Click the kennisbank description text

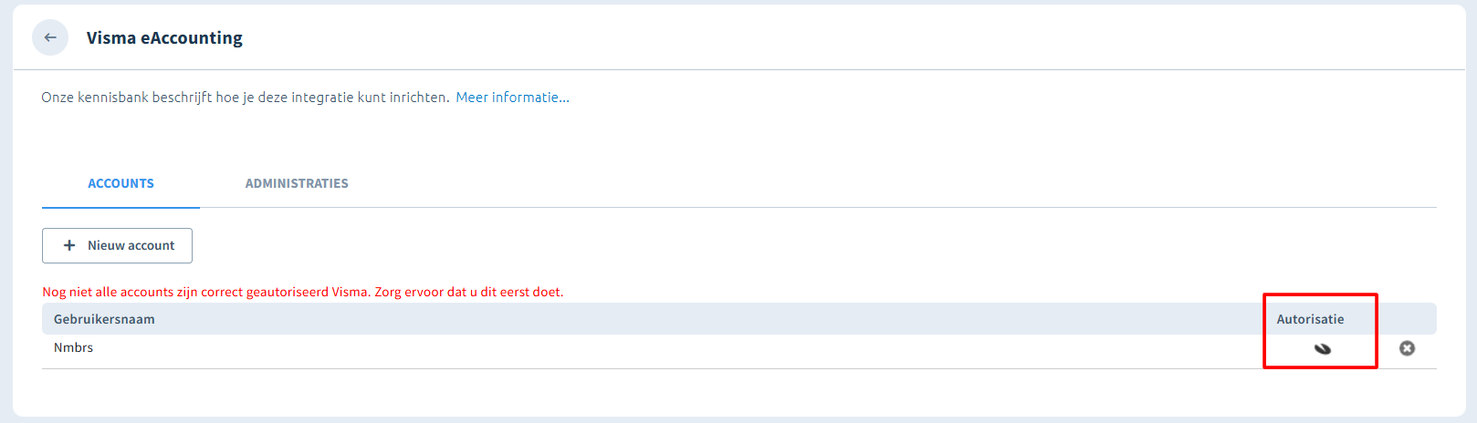tap(246, 97)
